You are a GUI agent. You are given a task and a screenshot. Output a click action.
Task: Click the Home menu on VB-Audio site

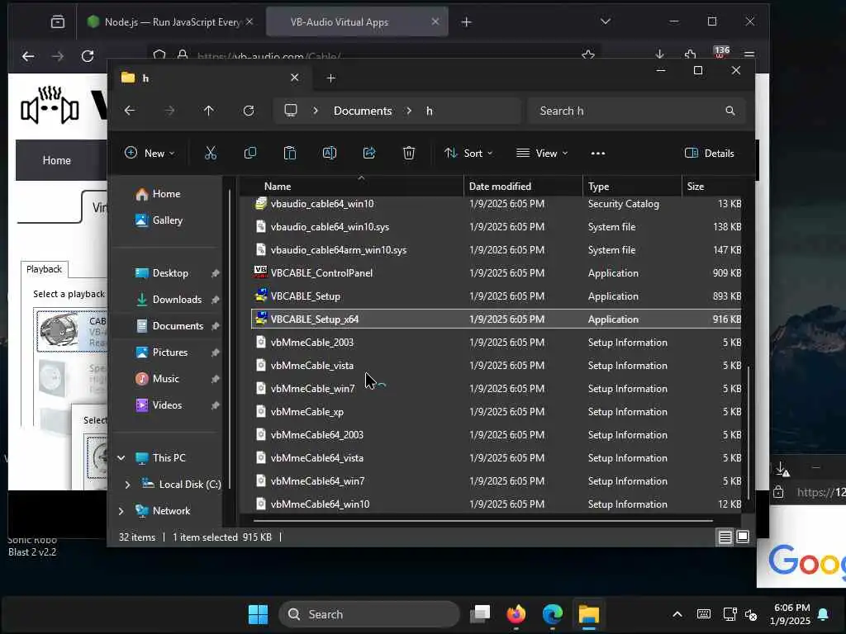pyautogui.click(x=57, y=160)
